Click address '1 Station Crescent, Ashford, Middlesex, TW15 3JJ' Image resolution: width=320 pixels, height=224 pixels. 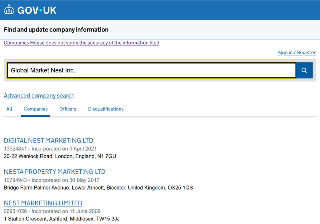click(x=62, y=219)
